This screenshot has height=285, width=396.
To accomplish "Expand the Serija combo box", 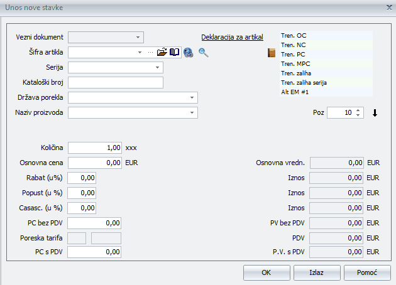I will (157, 67).
